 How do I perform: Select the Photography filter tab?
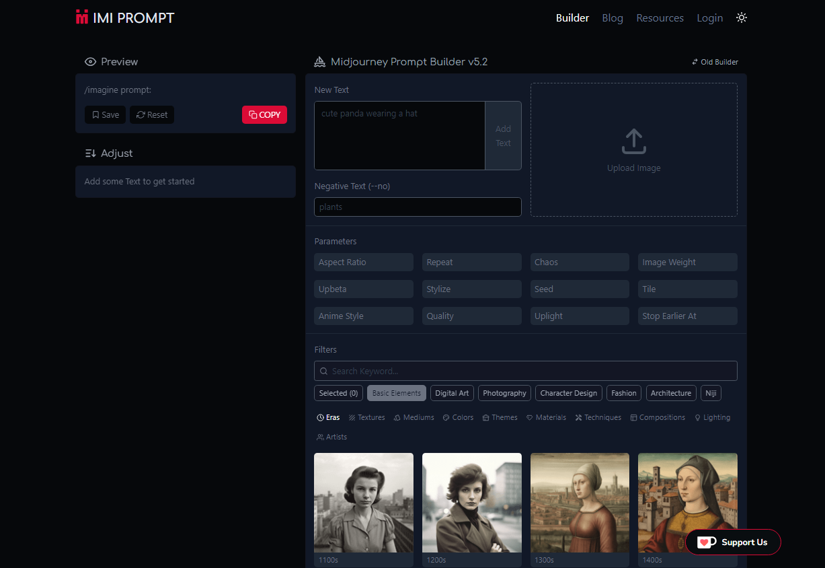[x=504, y=393]
